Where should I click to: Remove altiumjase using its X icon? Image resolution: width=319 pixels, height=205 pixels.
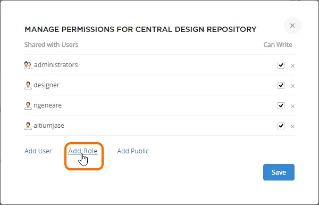pyautogui.click(x=292, y=126)
